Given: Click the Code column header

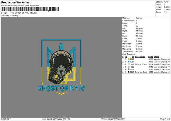Looking at the screenshot, I should click(150, 57).
